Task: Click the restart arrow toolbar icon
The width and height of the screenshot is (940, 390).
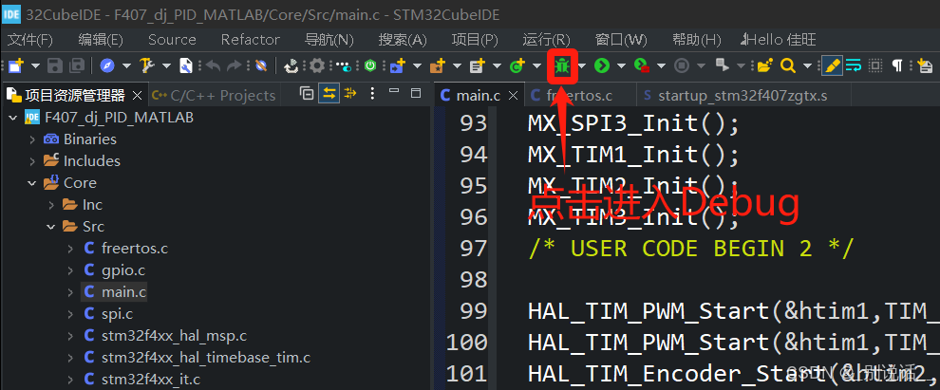Action: pos(291,65)
